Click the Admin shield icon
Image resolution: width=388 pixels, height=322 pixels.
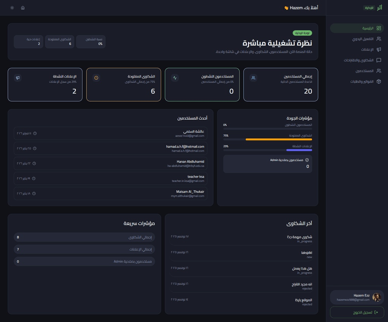(307, 160)
